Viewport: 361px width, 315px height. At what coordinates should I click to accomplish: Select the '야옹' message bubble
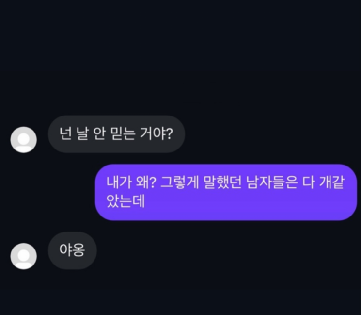72,250
